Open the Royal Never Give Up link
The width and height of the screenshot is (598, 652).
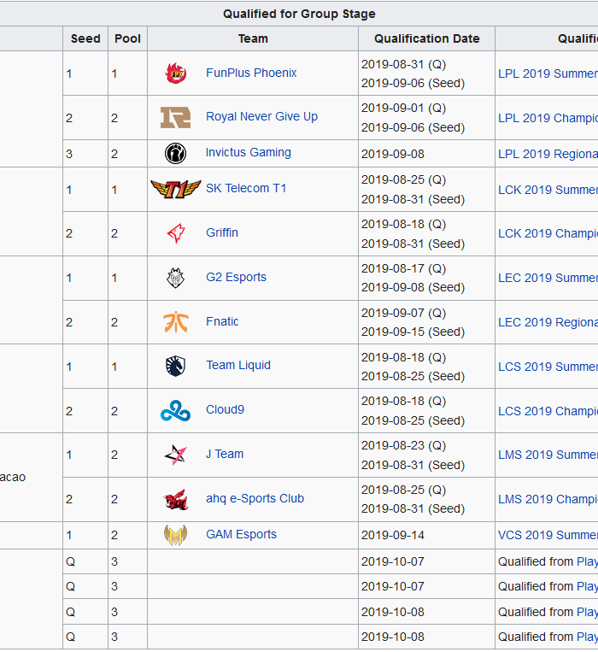point(261,117)
